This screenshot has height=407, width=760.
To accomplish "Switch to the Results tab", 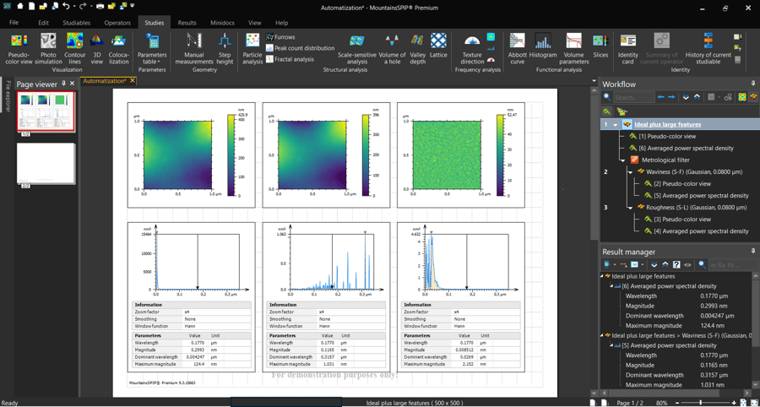I will [x=187, y=22].
